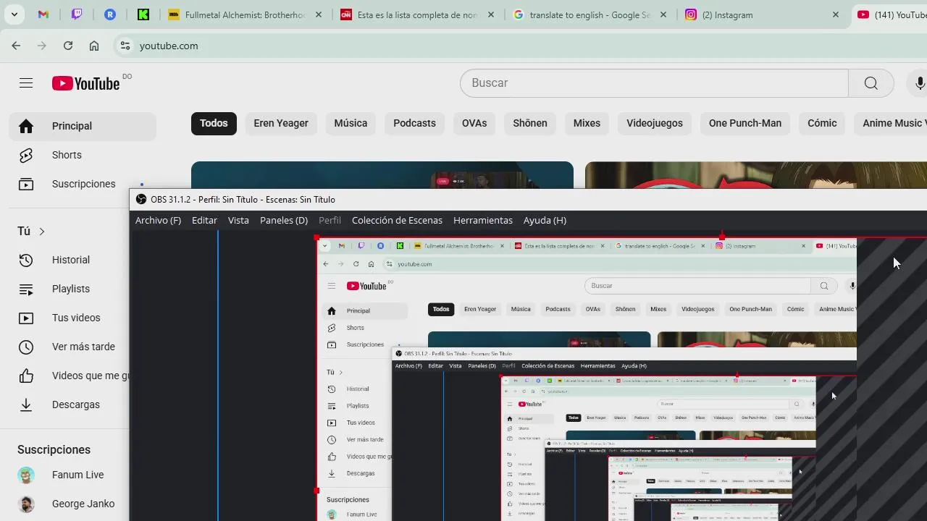Click the browser forward arrow
The height and width of the screenshot is (521, 927).
[42, 46]
